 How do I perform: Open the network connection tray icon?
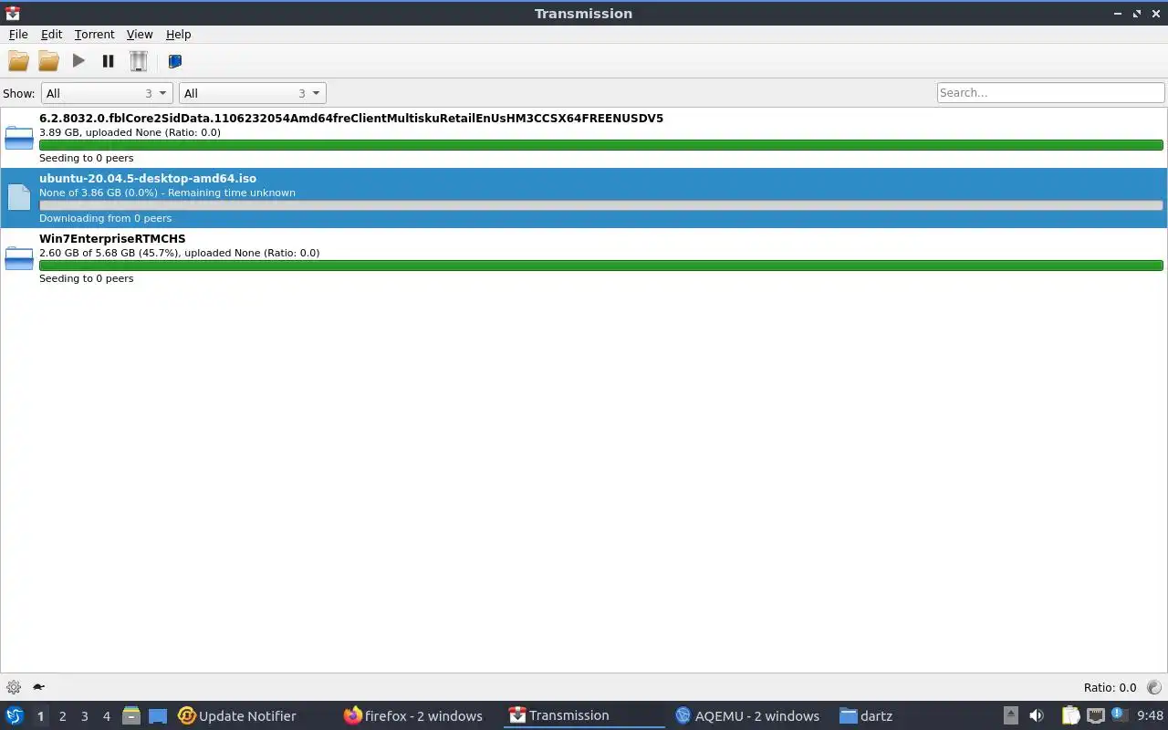pyautogui.click(x=1095, y=716)
